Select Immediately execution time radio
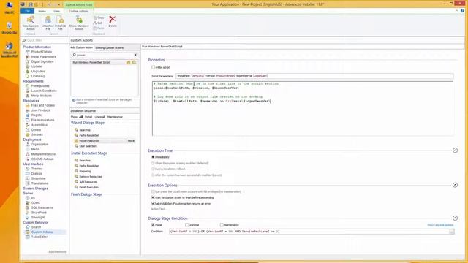This screenshot has width=468, height=263. point(153,157)
